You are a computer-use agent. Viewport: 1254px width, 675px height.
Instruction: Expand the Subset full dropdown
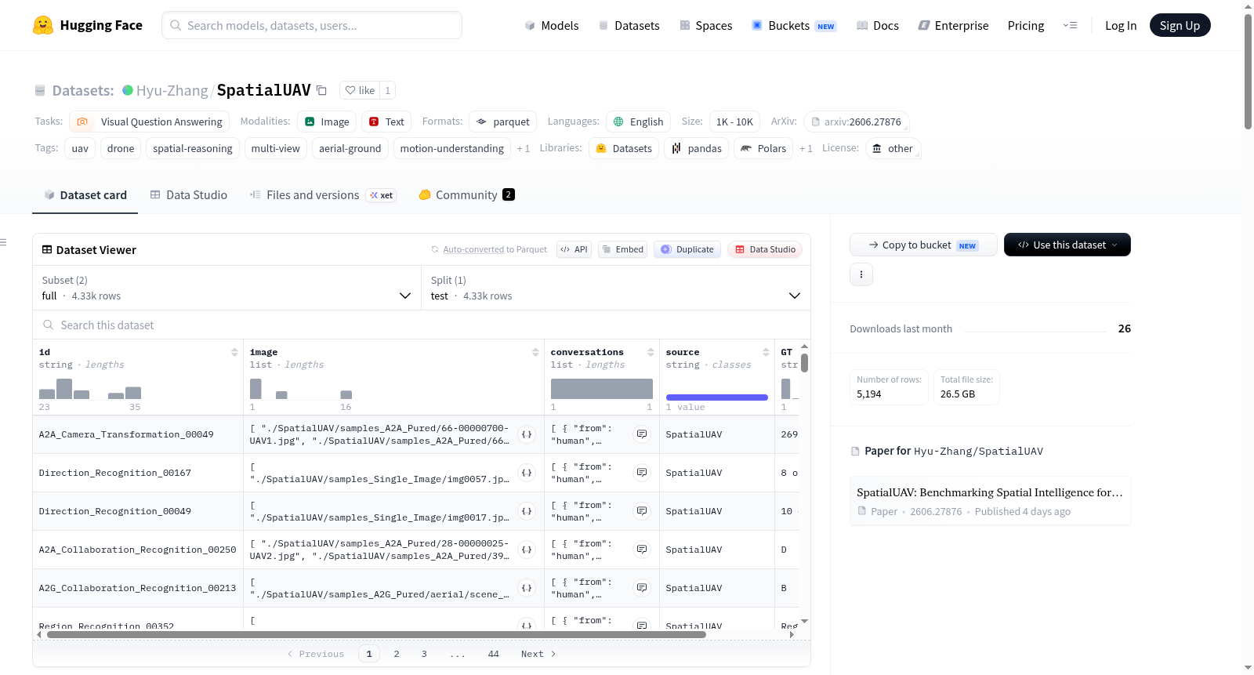click(227, 288)
